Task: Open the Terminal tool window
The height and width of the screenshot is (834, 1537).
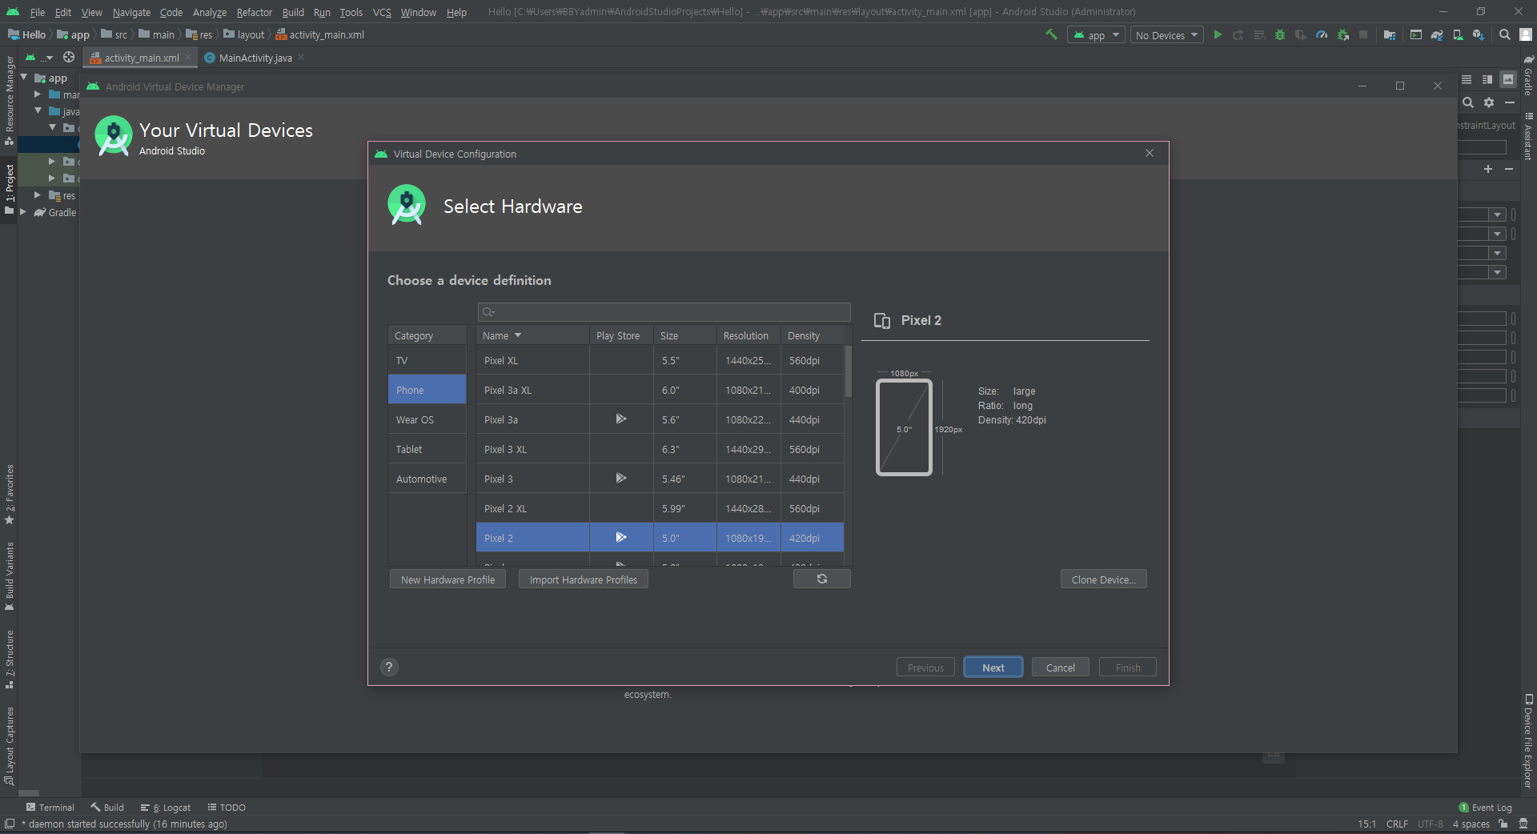Action: [50, 808]
